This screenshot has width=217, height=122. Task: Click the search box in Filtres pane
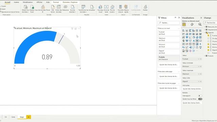coord(169,23)
